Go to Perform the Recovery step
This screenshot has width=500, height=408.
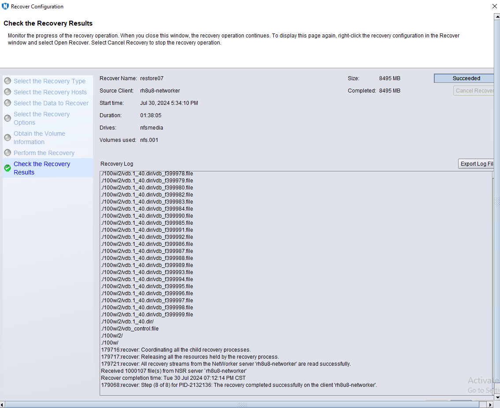[x=44, y=153]
